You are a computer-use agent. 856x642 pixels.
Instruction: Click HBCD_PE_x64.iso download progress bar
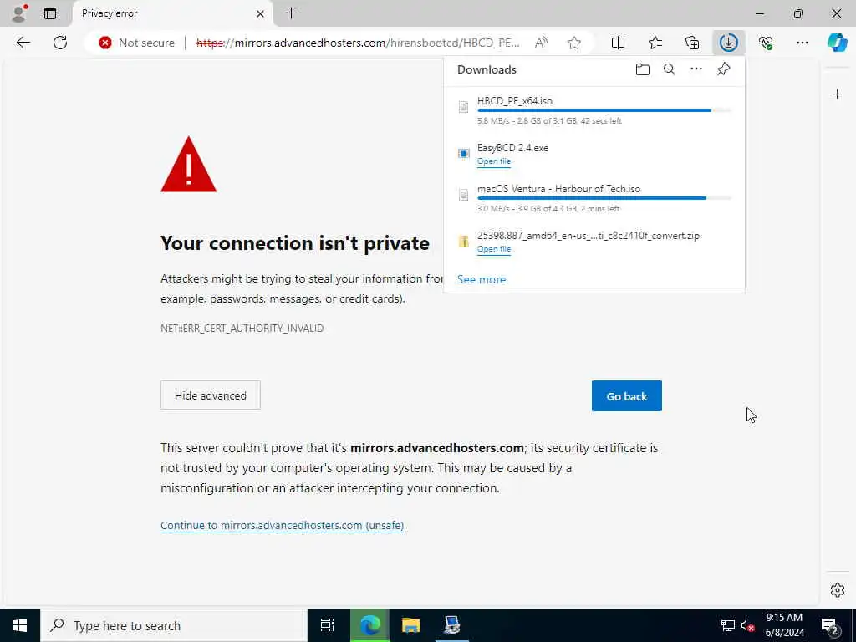pyautogui.click(x=604, y=110)
